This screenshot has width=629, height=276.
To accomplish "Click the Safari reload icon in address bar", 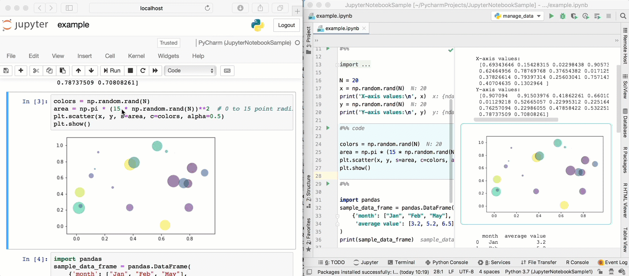I will 207,8.
